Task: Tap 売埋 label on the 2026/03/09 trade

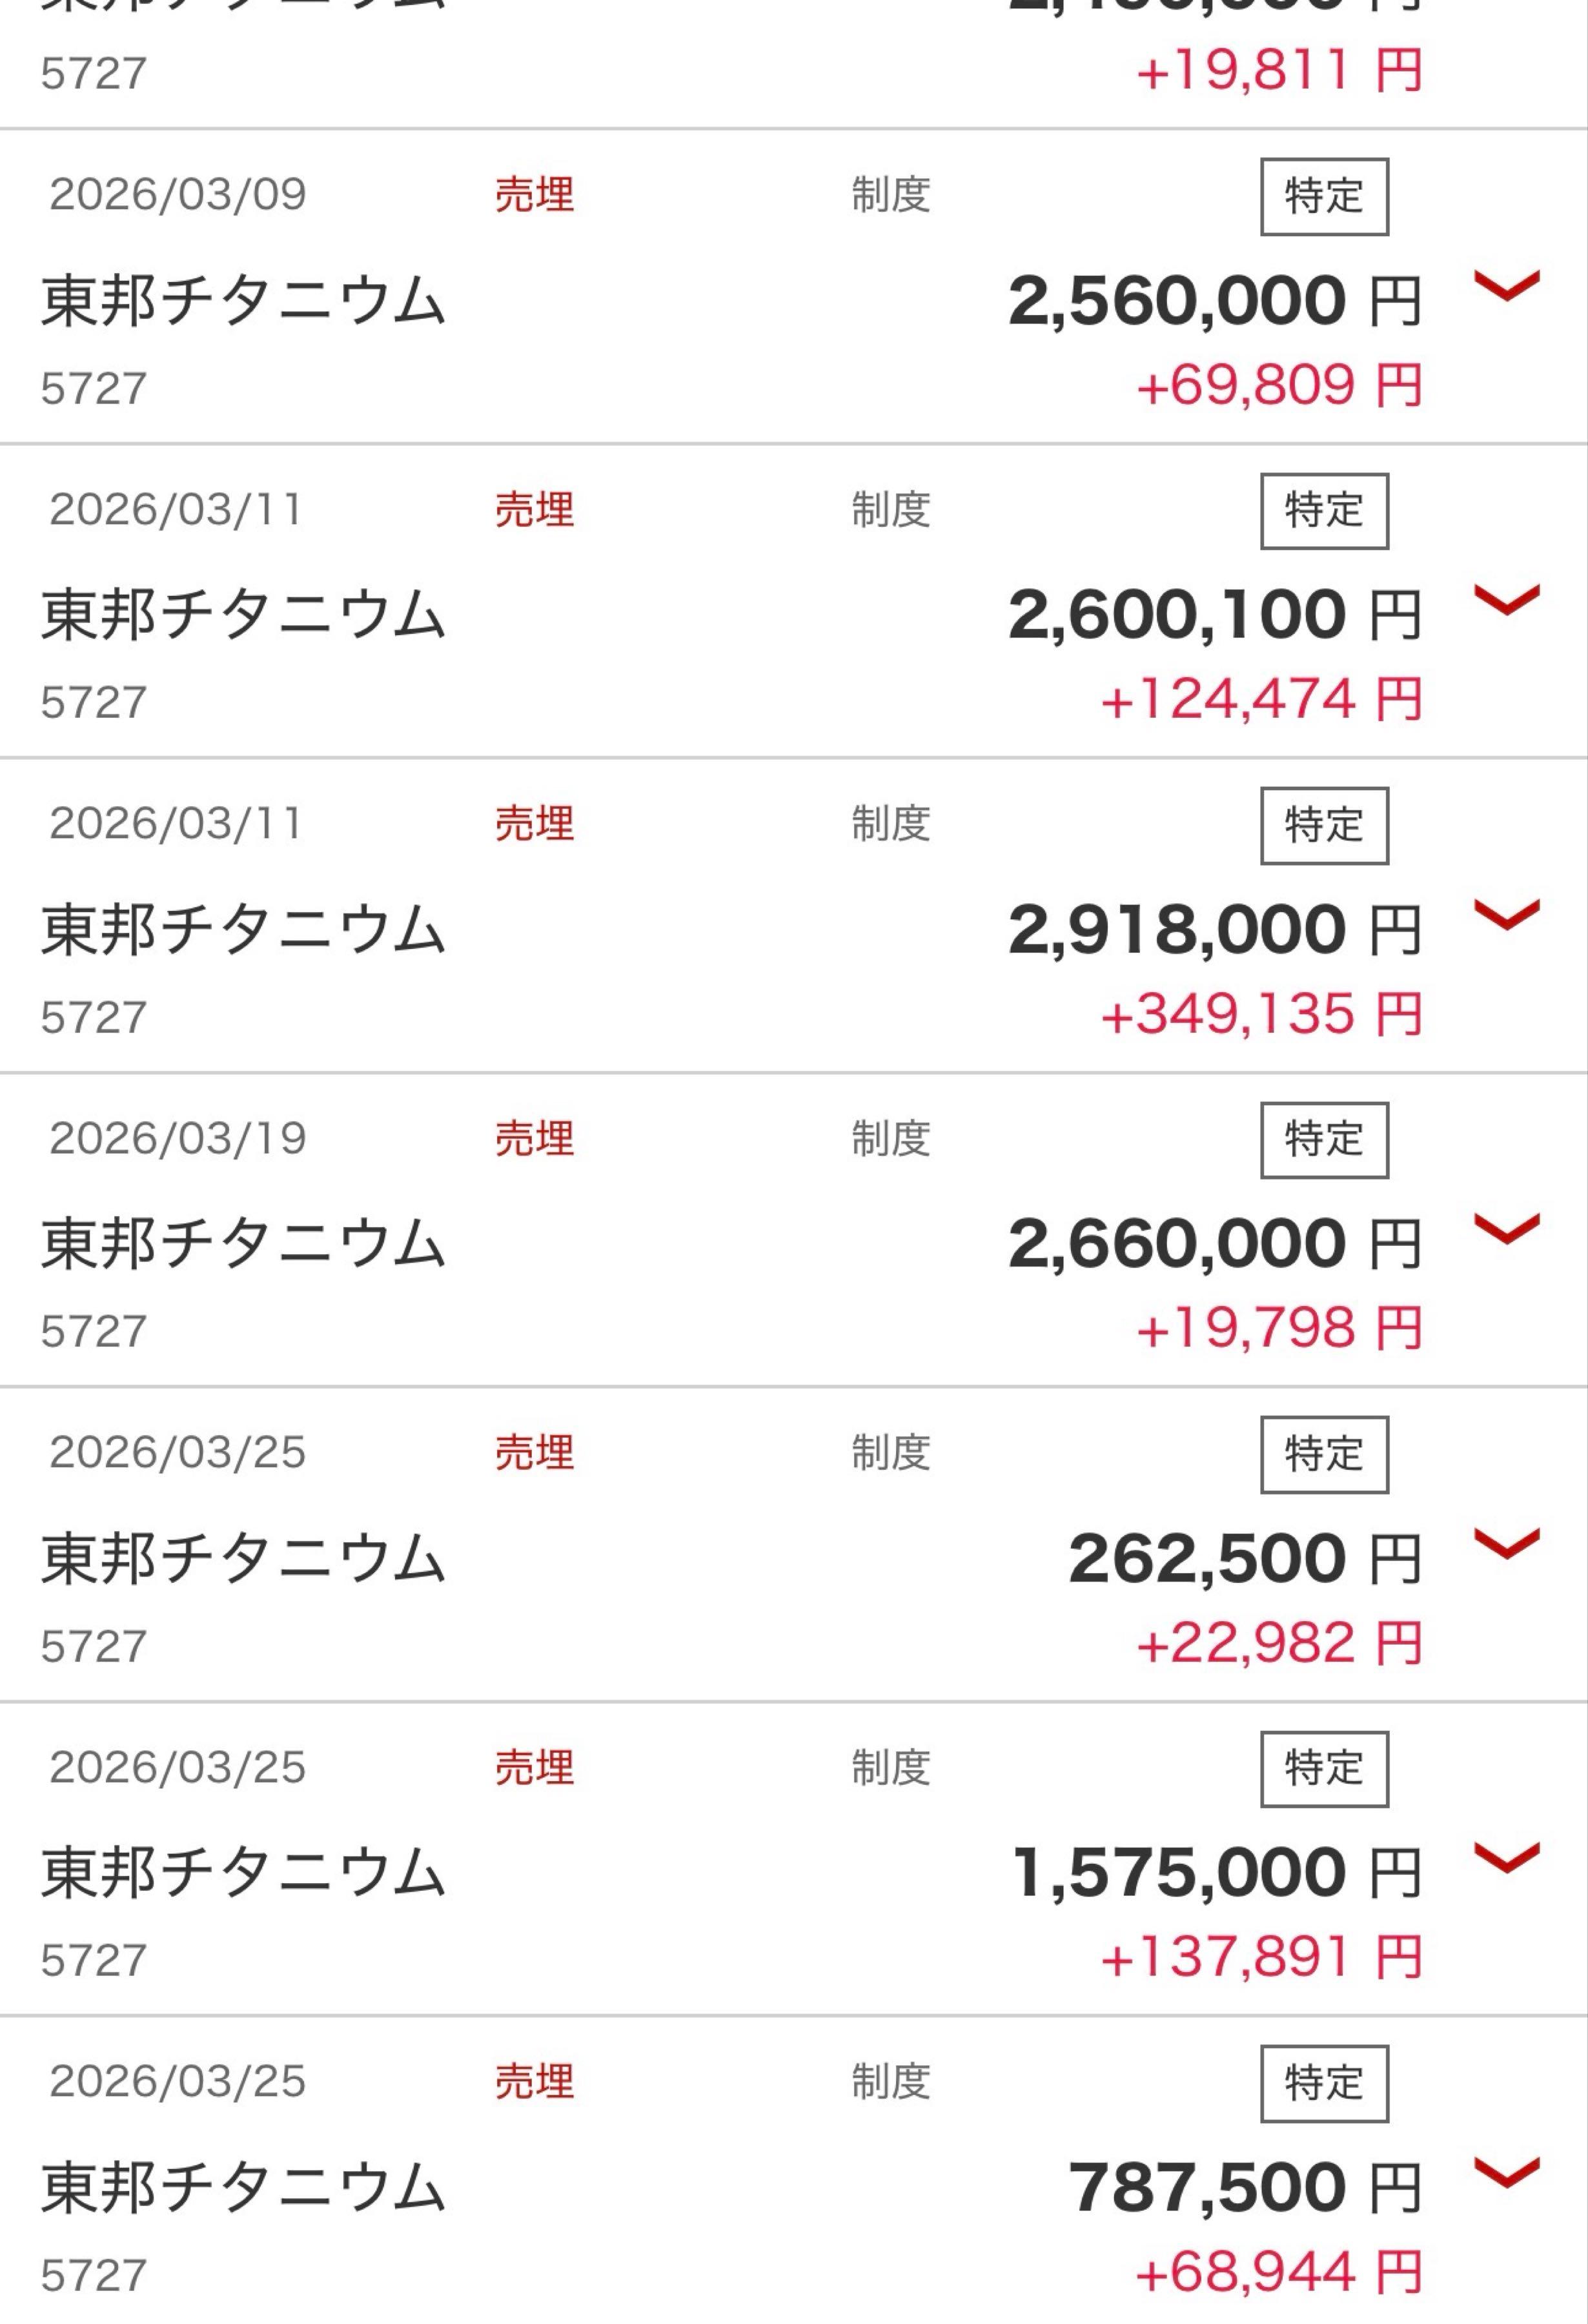Action: pos(534,195)
